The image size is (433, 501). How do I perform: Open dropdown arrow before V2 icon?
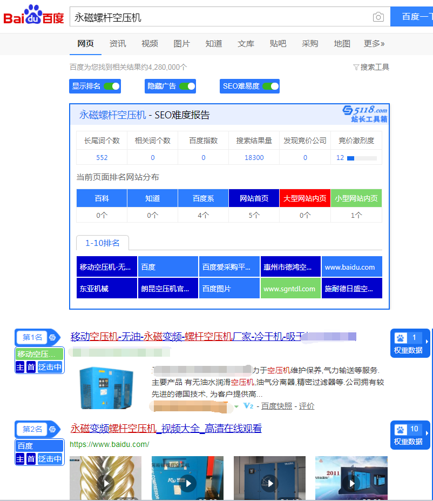pyautogui.click(x=236, y=406)
